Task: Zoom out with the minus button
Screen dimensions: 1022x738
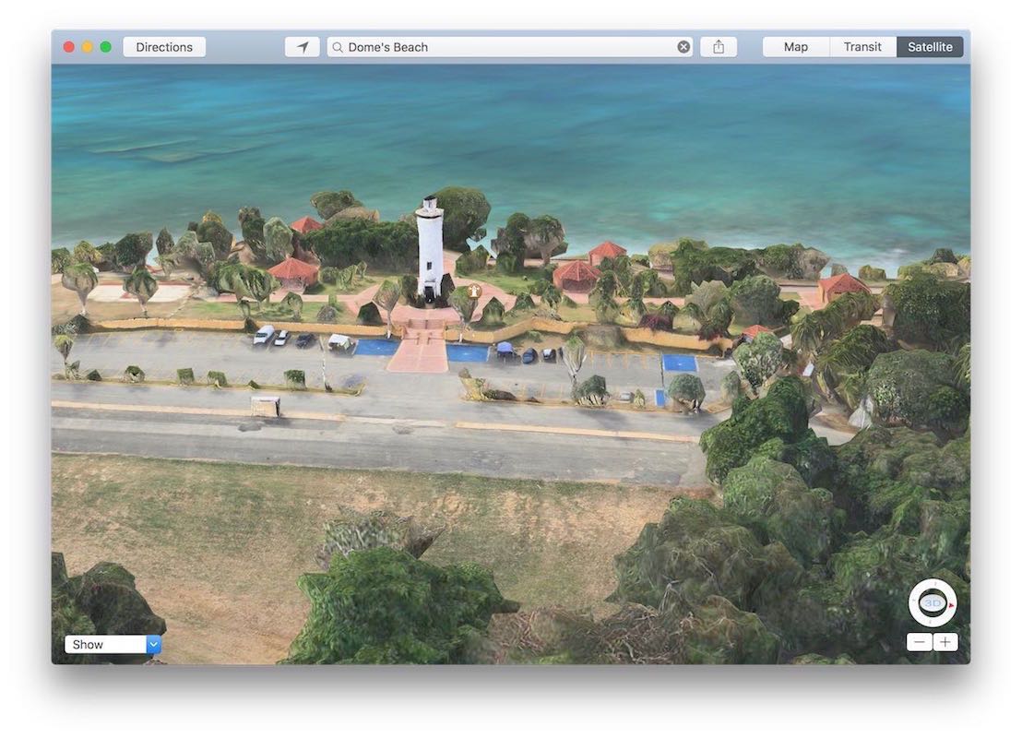Action: point(919,642)
